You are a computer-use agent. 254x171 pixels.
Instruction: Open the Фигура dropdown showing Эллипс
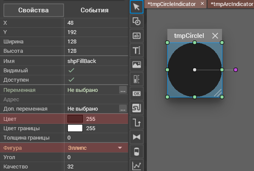96,148
